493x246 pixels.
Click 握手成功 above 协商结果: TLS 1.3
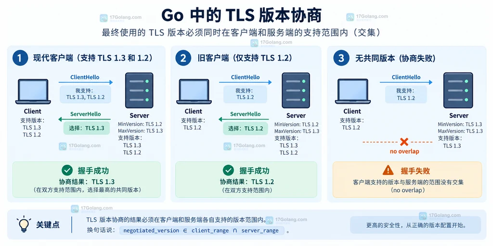click(93, 171)
